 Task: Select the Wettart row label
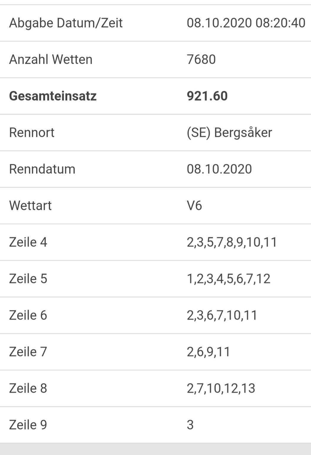(31, 206)
